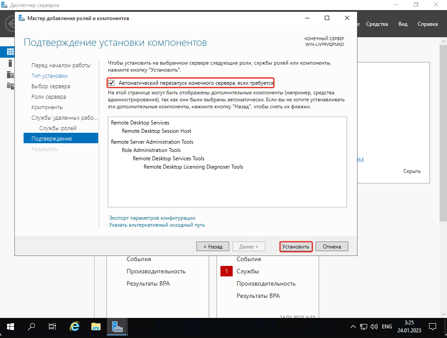Go to Тип установки wizard step
Image resolution: width=447 pixels, height=338 pixels.
(x=49, y=76)
